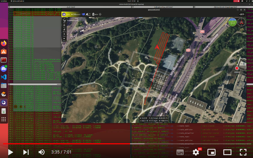Open QGroundControl icon in the dock

(x=4, y=102)
